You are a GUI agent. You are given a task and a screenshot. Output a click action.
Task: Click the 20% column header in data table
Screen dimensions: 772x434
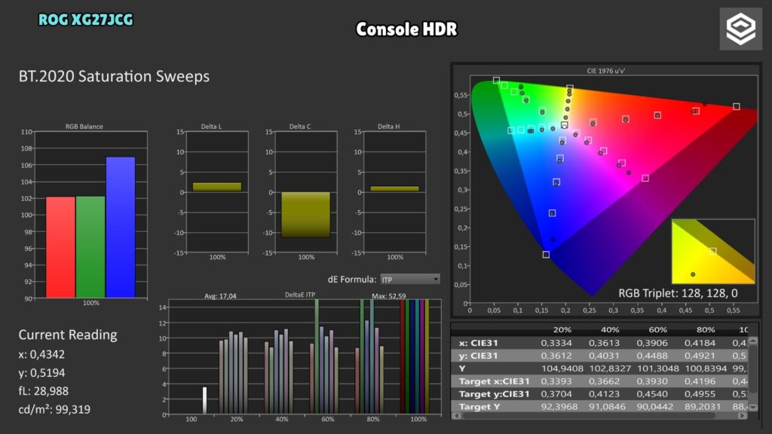tap(562, 330)
